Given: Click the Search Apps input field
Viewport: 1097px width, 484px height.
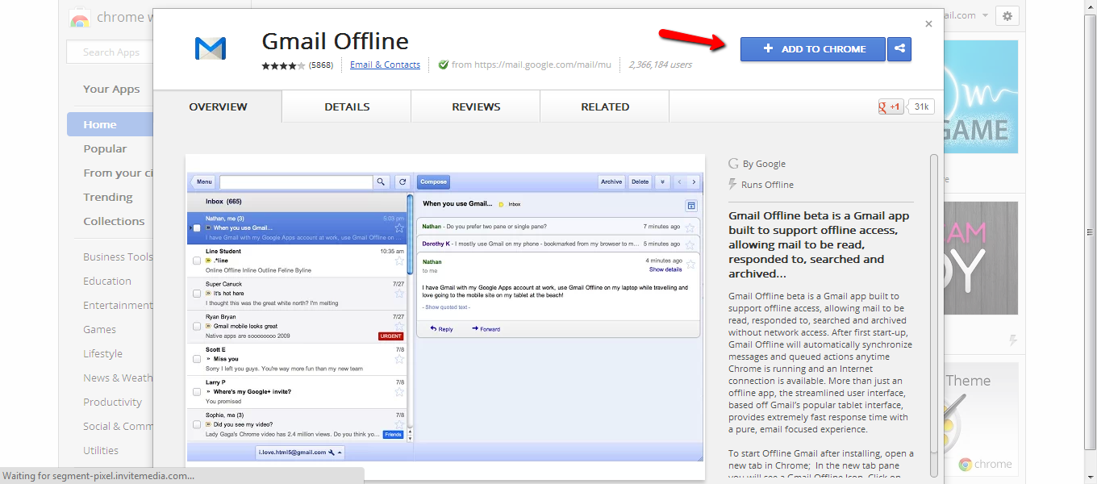Looking at the screenshot, I should (111, 52).
